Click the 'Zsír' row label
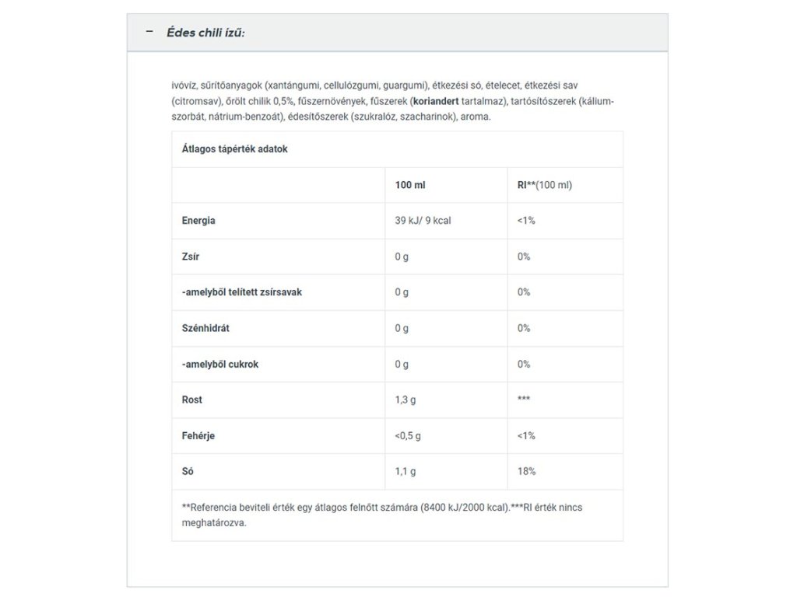The image size is (797, 597). tap(191, 257)
